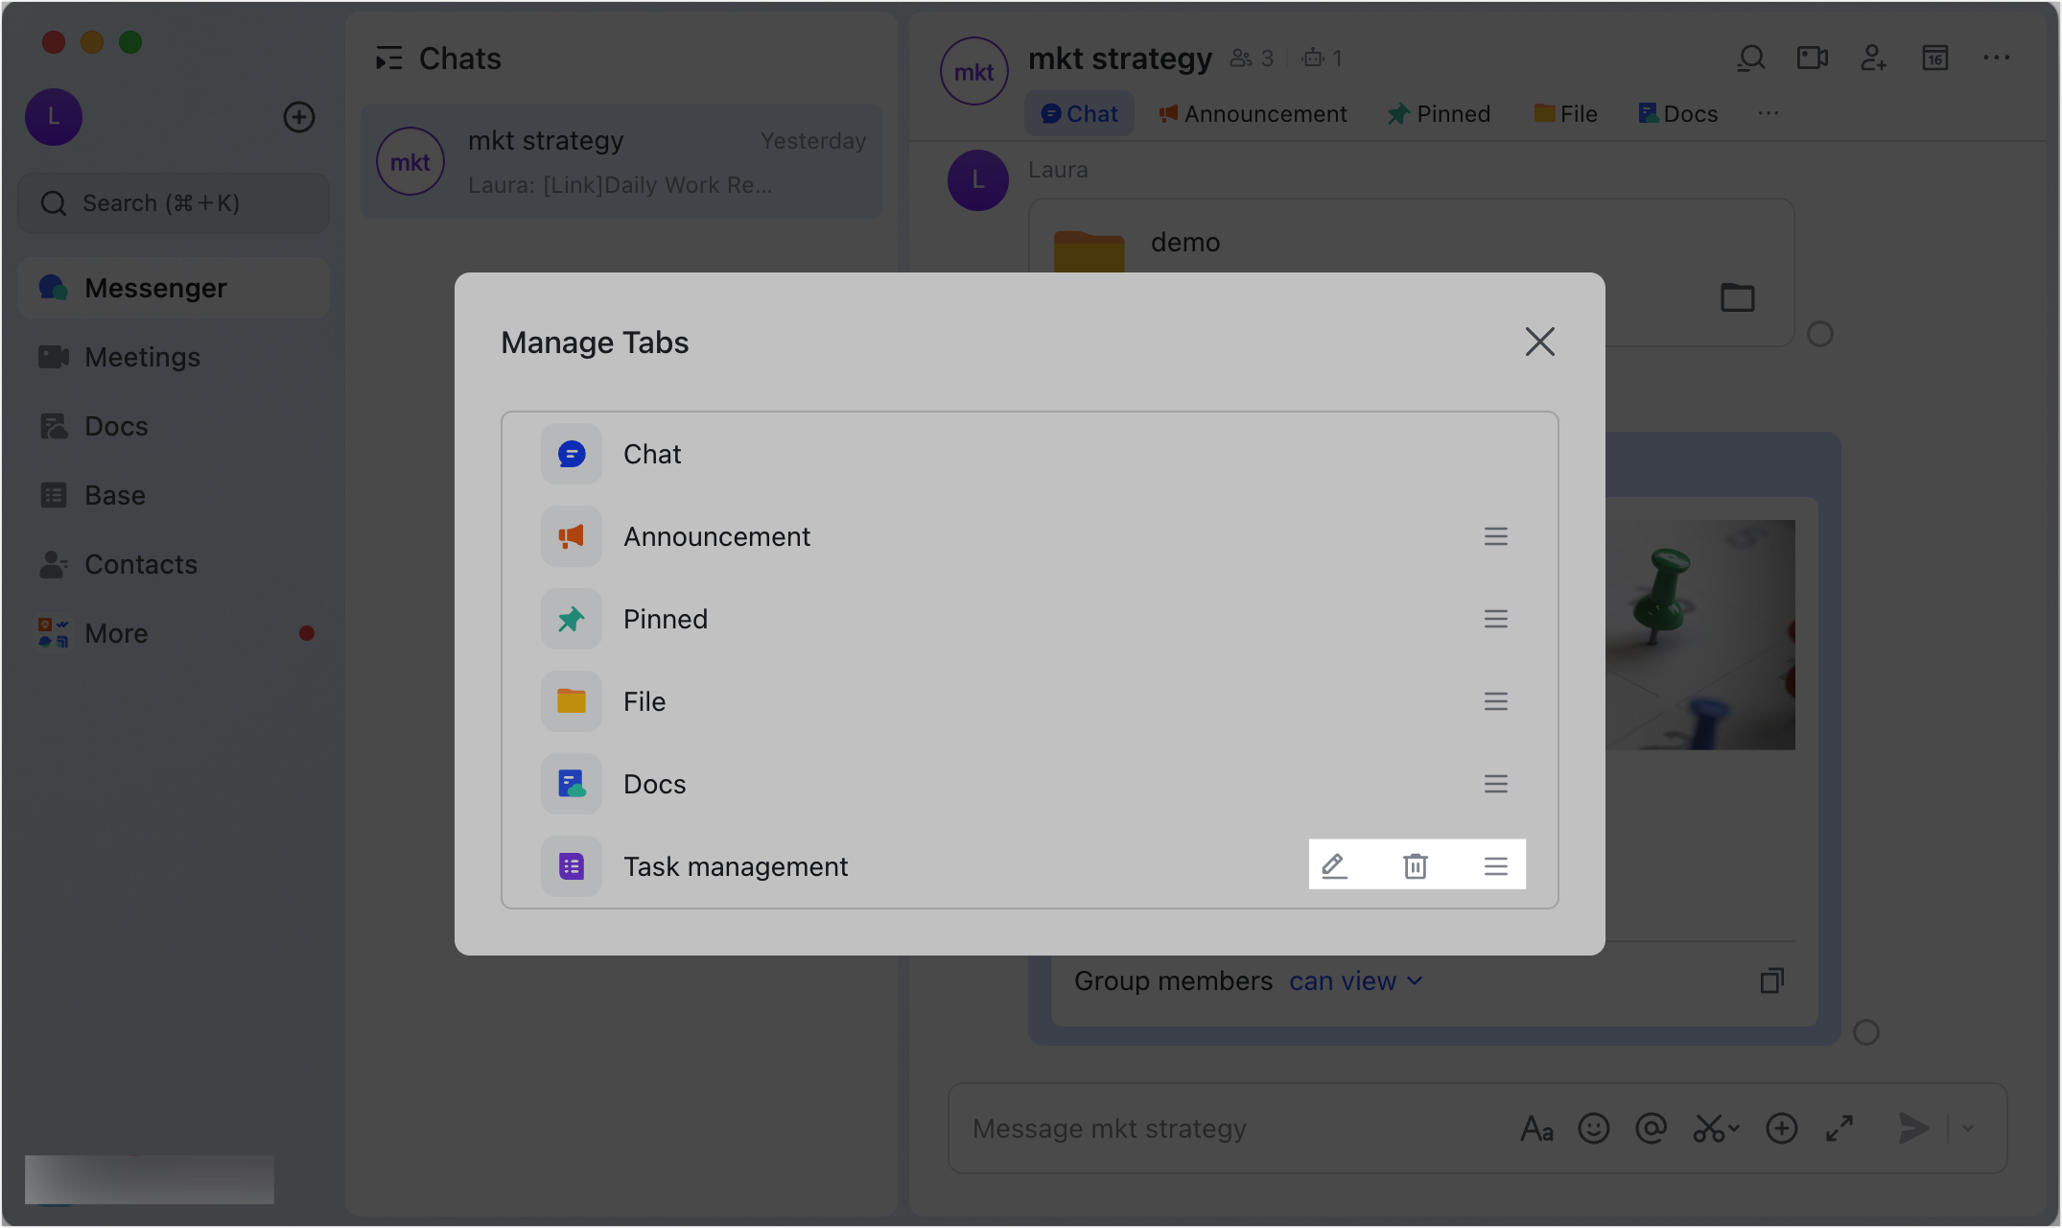Select Messenger in the sidebar
2062x1228 pixels.
(x=155, y=287)
